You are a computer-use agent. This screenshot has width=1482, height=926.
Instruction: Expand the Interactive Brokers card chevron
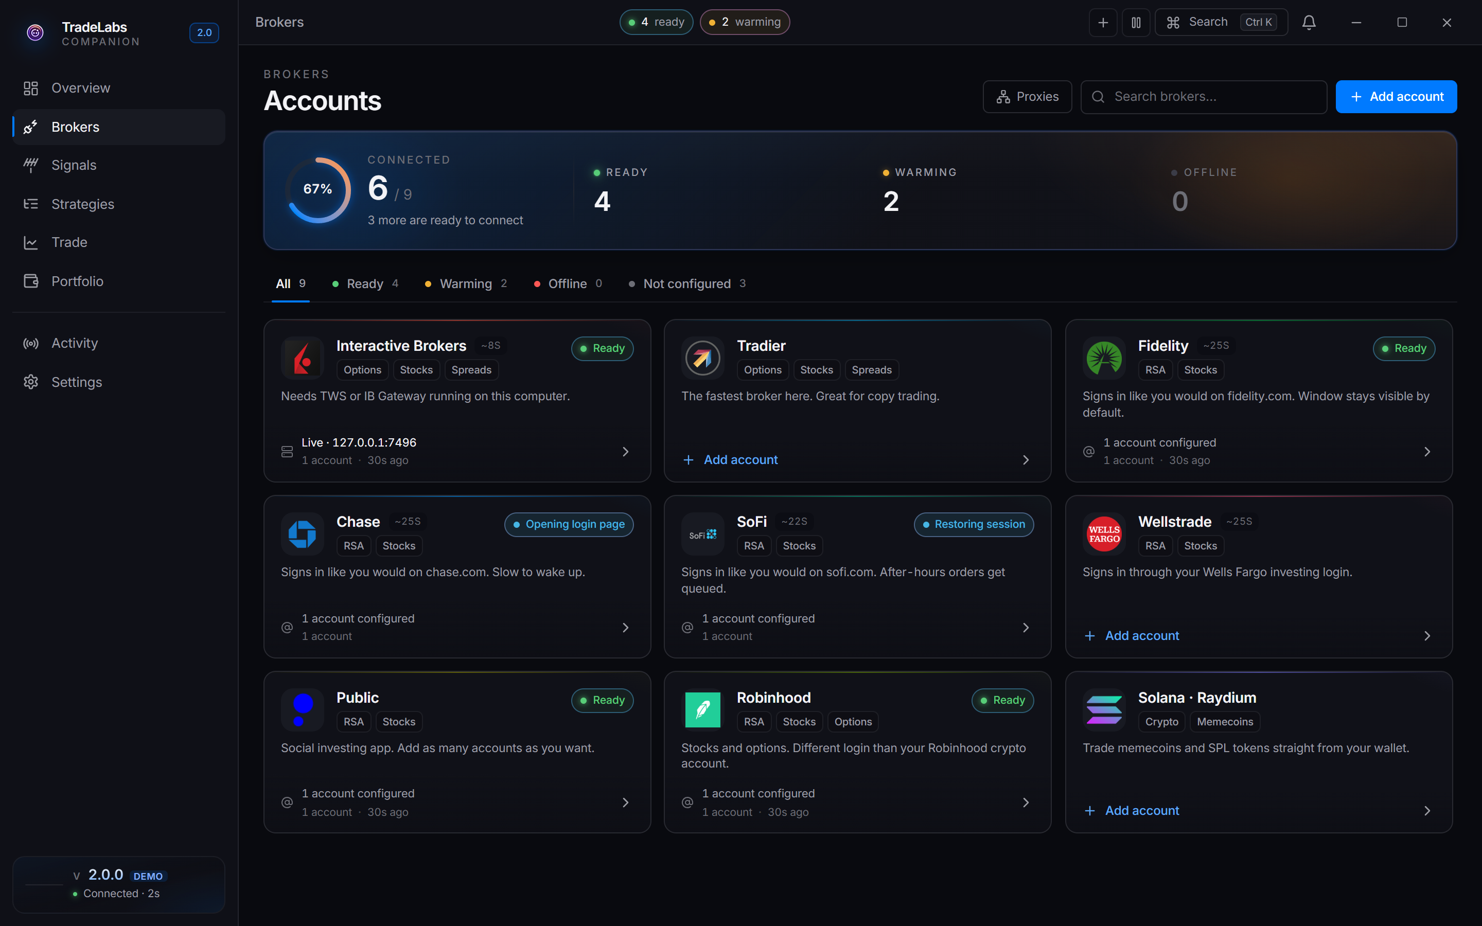625,452
